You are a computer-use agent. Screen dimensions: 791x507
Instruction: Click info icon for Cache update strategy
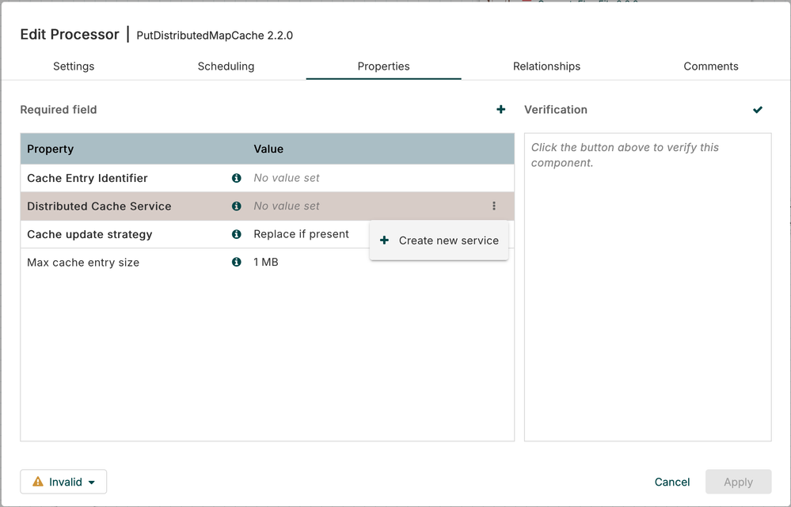click(x=236, y=234)
